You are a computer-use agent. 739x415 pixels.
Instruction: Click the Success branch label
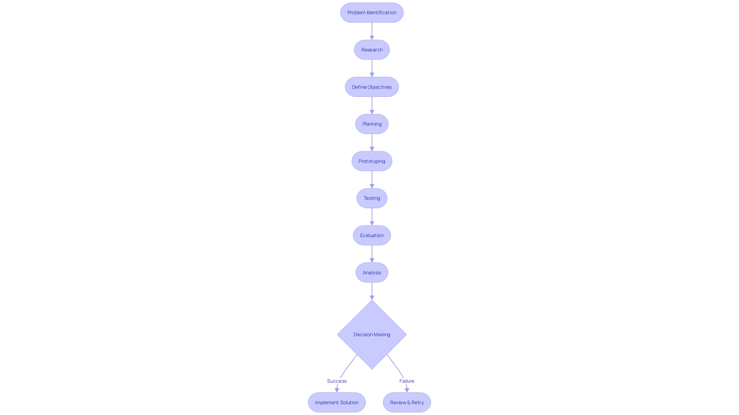click(x=337, y=380)
